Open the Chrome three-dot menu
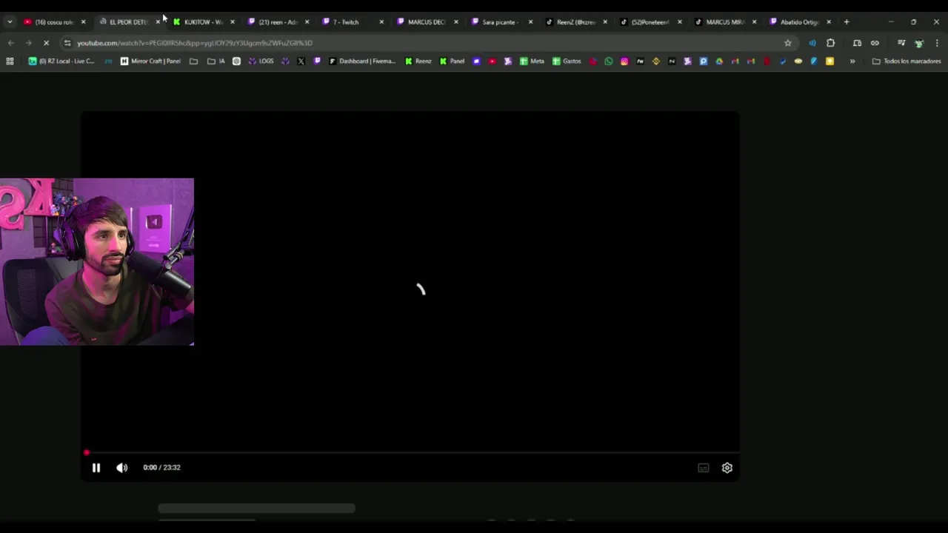The width and height of the screenshot is (948, 533). pos(937,43)
